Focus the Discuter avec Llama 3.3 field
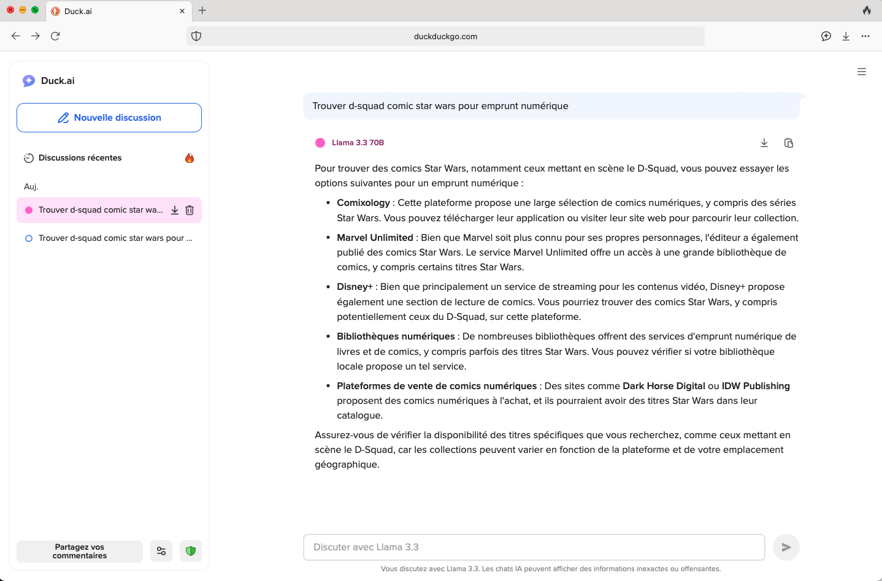This screenshot has height=581, width=882. click(534, 547)
